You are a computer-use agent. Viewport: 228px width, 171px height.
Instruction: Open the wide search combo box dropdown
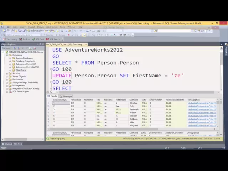(190, 31)
